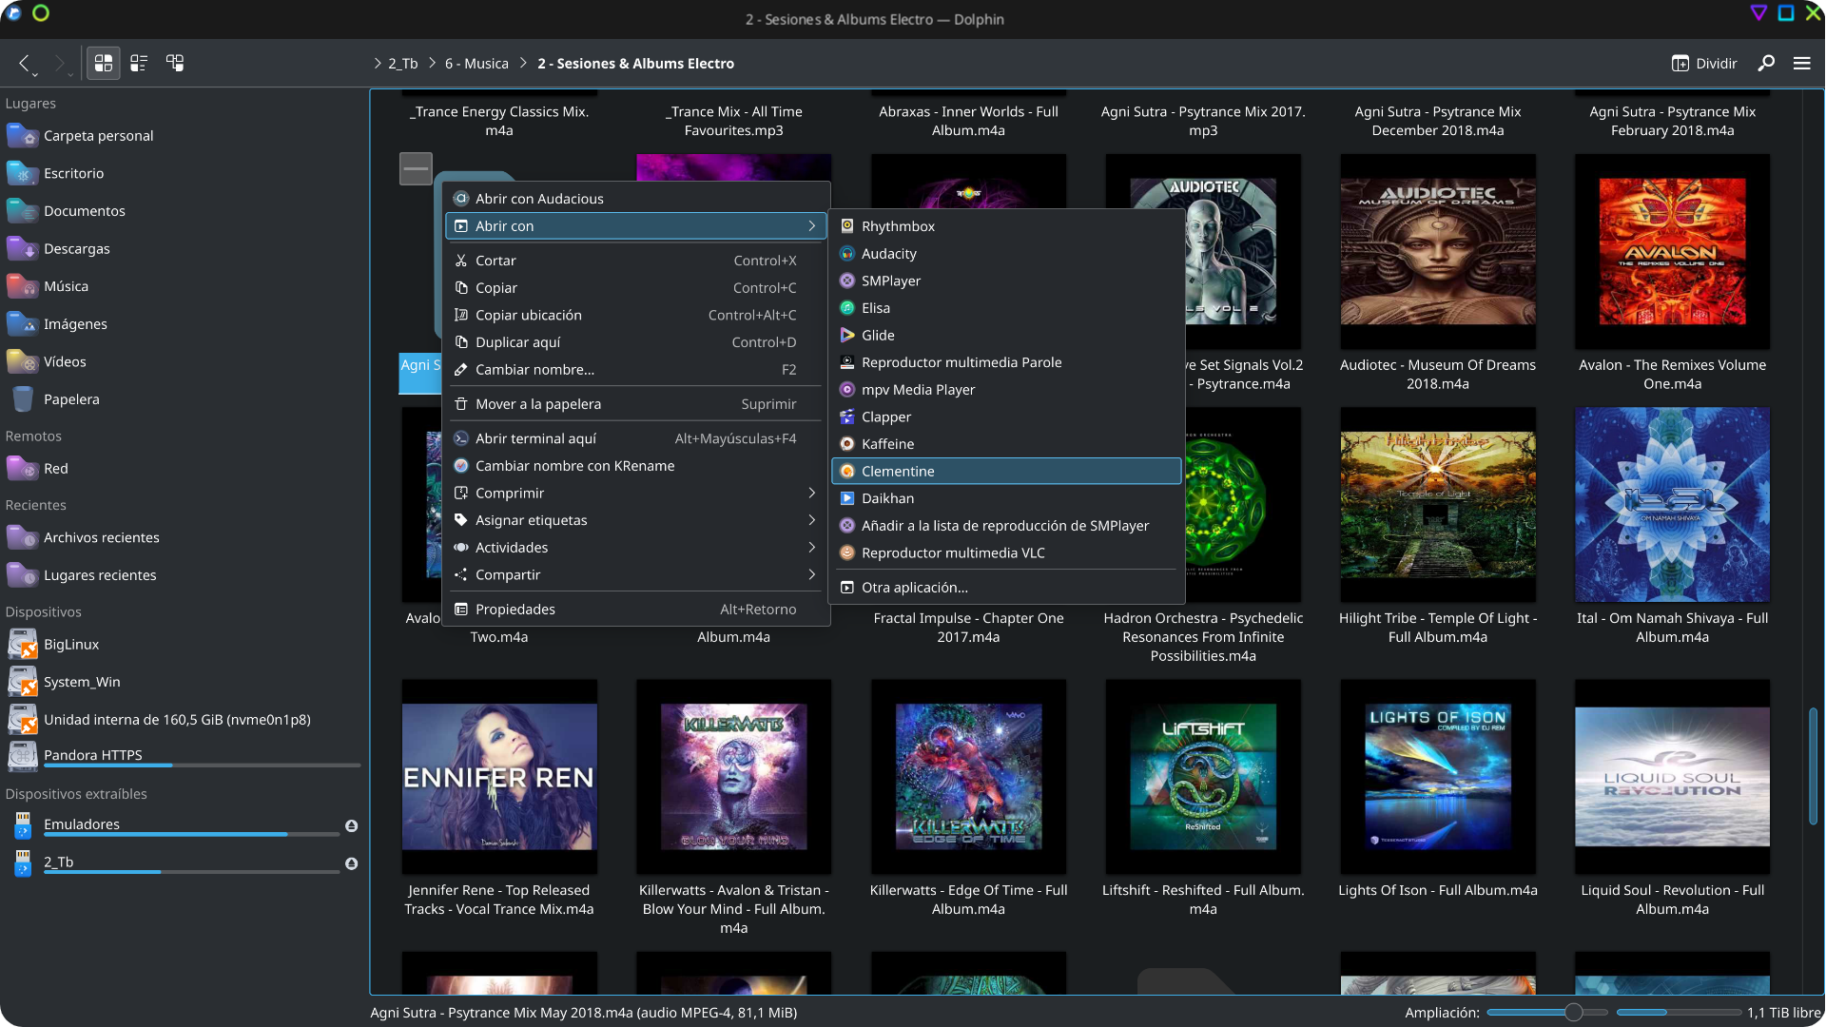Click the Dividir split view button
Screen dimensions: 1826x1027
tap(1704, 63)
